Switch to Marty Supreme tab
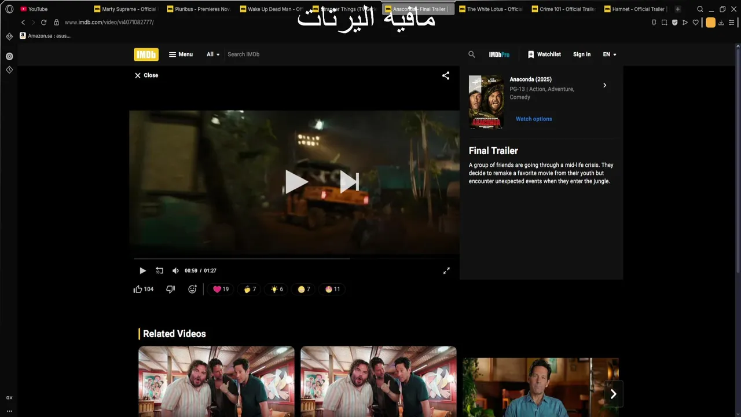 (x=126, y=9)
